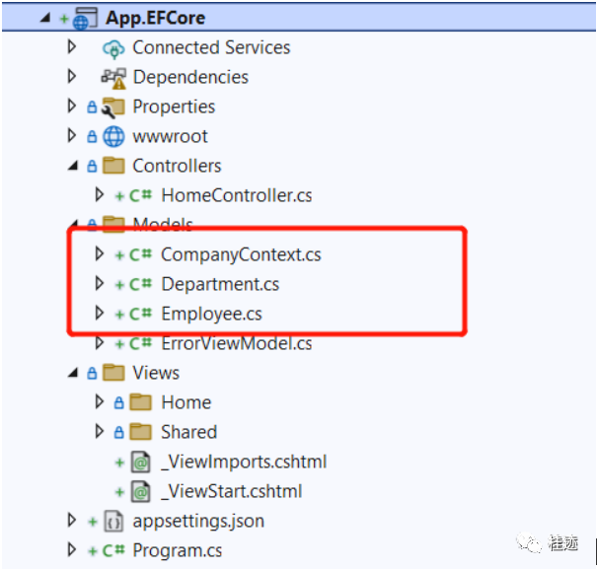Open _ViewImports.cshtml

coord(244,462)
